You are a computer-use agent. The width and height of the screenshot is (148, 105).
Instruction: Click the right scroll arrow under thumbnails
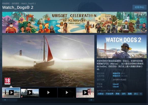[x=91, y=100]
